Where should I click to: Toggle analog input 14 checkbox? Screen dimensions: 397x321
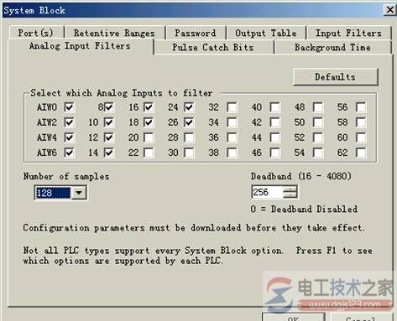pyautogui.click(x=109, y=153)
